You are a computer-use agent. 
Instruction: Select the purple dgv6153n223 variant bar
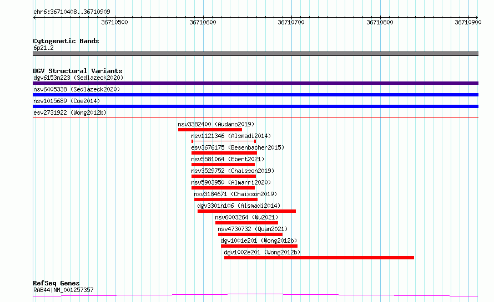tap(255, 83)
